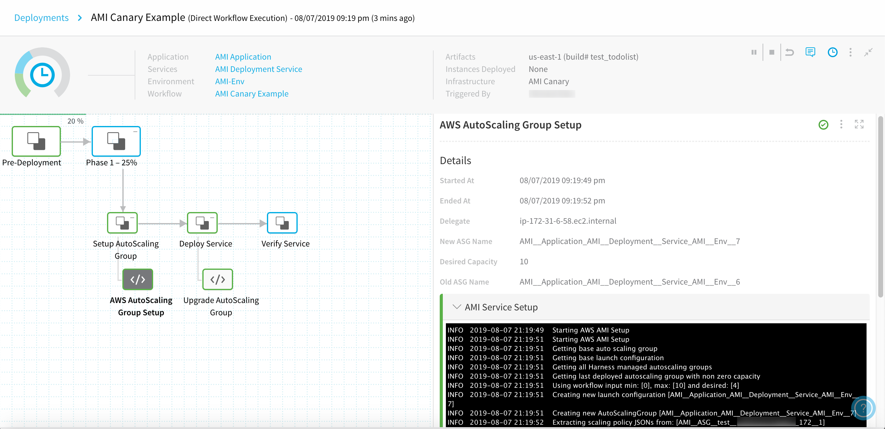Select the Phase 1 – 25% node
The height and width of the screenshot is (429, 885).
coord(116,141)
